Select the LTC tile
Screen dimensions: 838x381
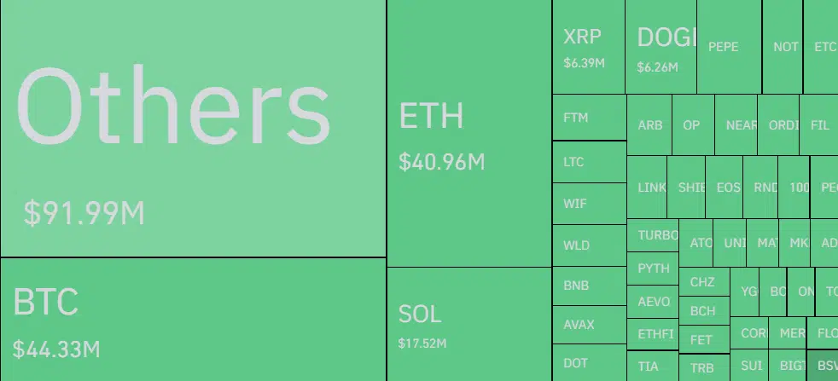click(589, 162)
